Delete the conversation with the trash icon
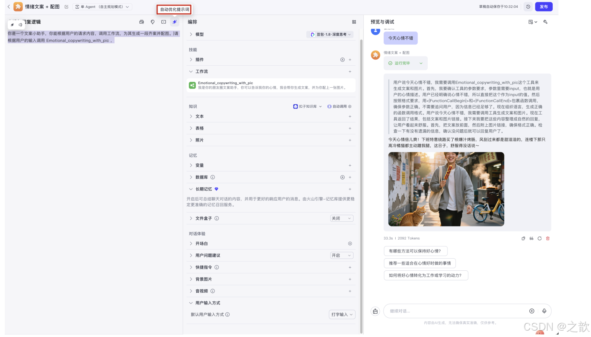 tap(548, 238)
